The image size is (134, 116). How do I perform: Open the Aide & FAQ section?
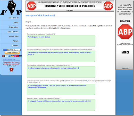[x=14, y=36]
